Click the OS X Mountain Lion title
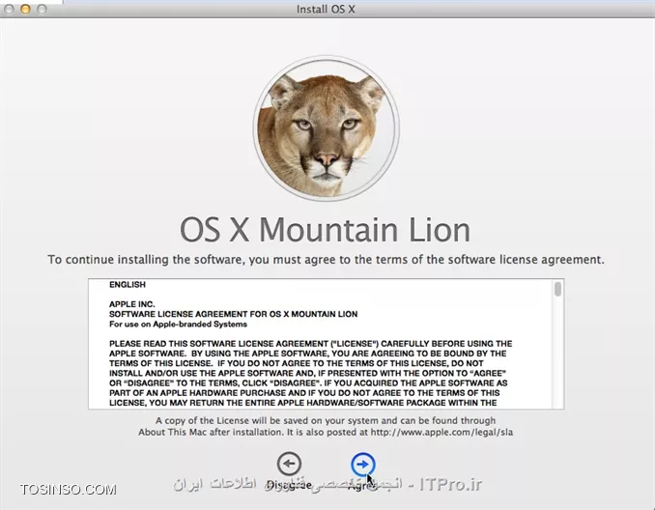The height and width of the screenshot is (510, 655). click(x=325, y=229)
